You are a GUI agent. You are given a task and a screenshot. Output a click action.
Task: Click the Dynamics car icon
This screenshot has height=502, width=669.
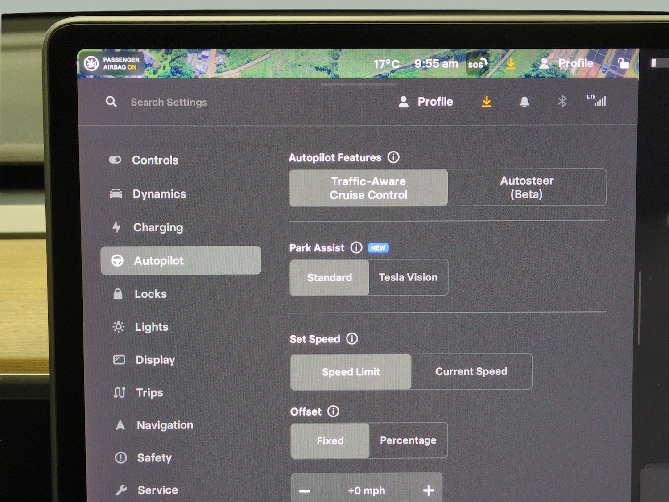tap(116, 193)
